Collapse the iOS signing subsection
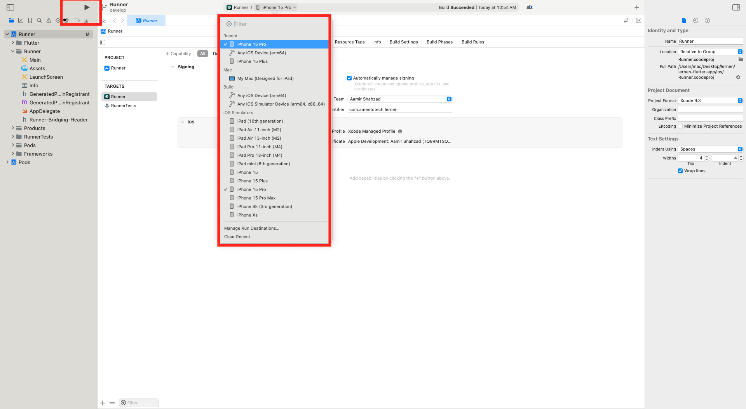Viewport: 746px width, 409px height. pyautogui.click(x=182, y=122)
